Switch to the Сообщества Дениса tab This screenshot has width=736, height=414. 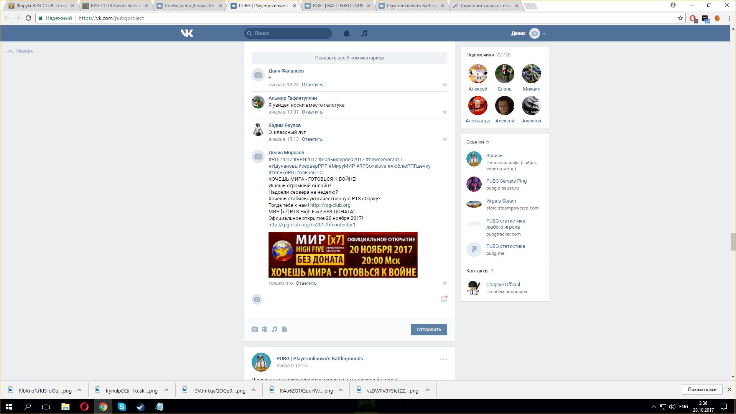coord(189,6)
